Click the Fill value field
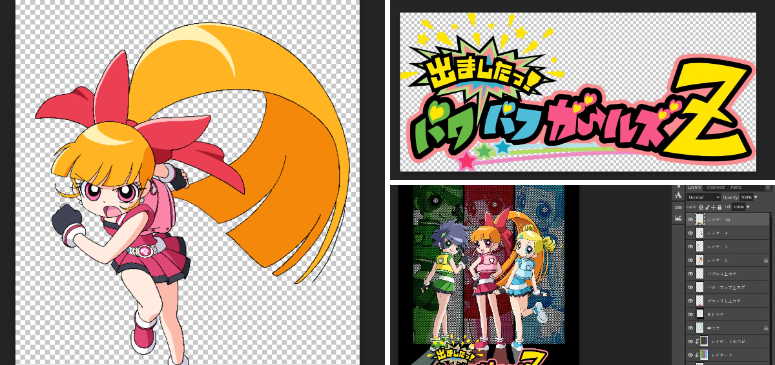The height and width of the screenshot is (365, 775). (738, 207)
